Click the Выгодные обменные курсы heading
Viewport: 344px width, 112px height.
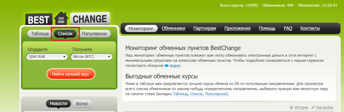pos(162,76)
